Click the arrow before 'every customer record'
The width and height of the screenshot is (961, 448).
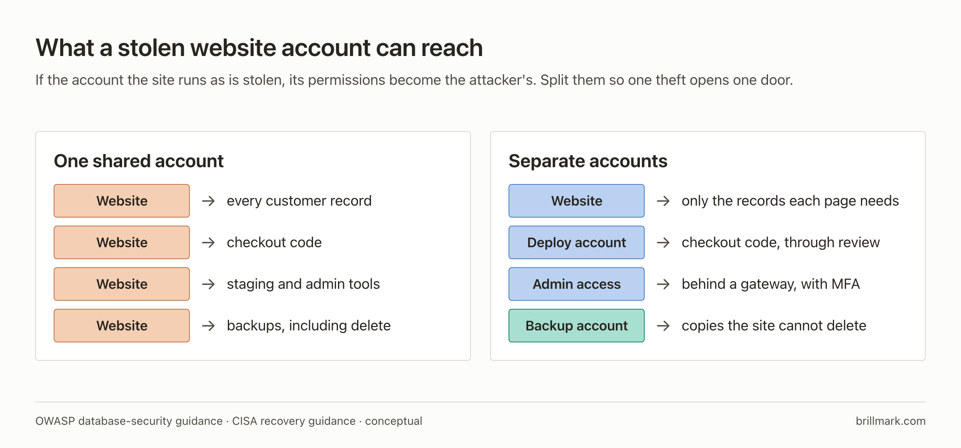208,201
